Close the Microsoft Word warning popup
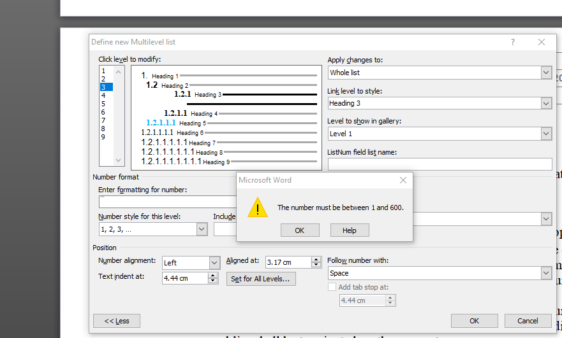The width and height of the screenshot is (562, 338). coord(403,180)
